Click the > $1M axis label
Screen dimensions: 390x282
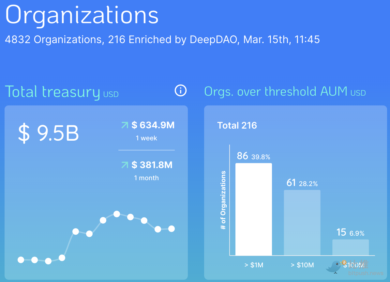254,265
